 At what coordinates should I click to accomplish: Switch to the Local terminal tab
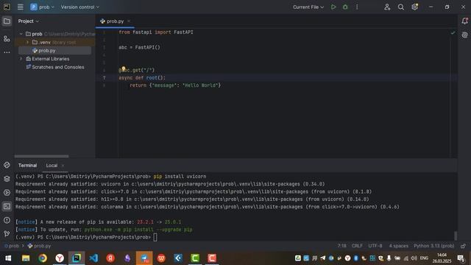tap(52, 165)
